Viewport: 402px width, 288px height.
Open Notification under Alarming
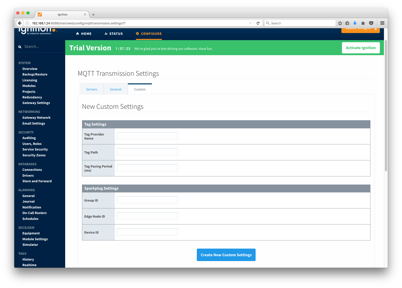click(x=32, y=207)
